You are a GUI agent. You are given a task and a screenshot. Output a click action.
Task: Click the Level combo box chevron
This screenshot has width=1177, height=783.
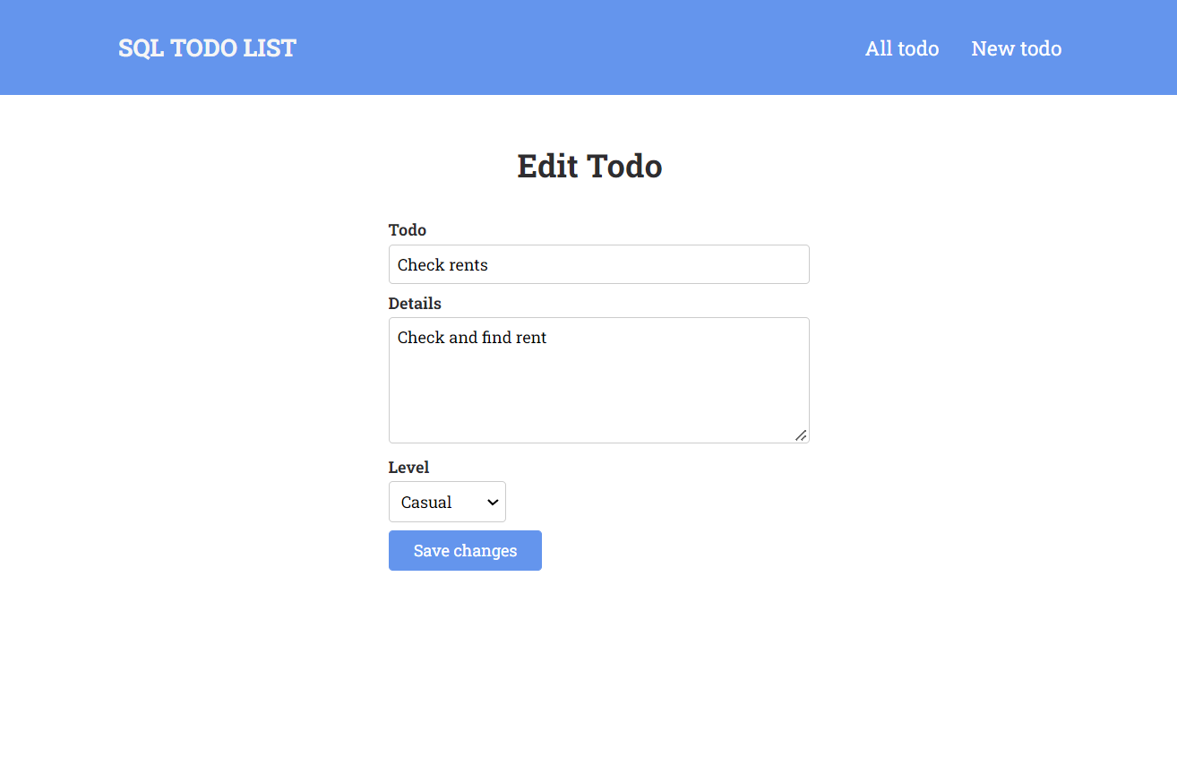(492, 502)
